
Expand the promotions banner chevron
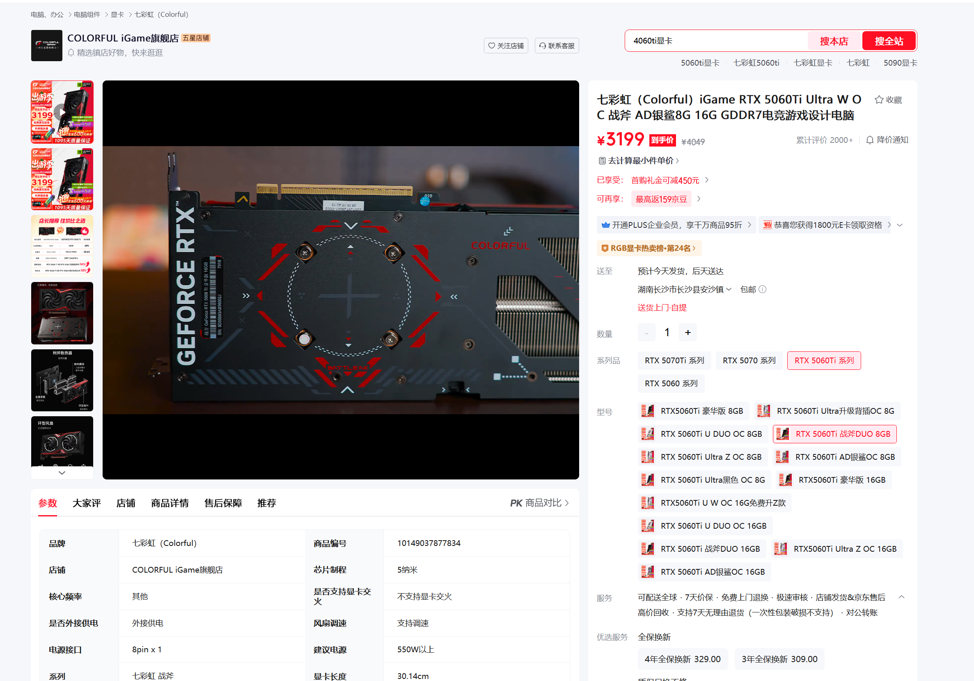pos(900,225)
